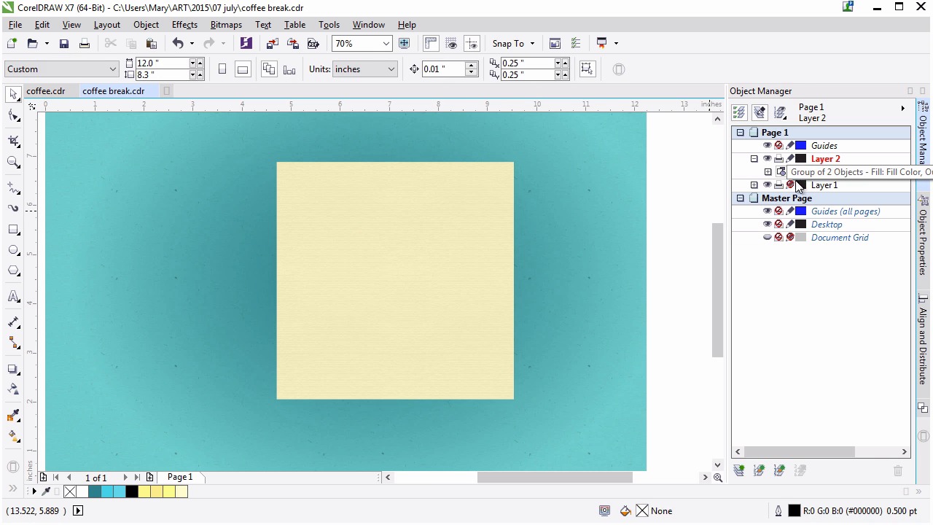
Task: Open the Snap To options
Action: (x=513, y=44)
